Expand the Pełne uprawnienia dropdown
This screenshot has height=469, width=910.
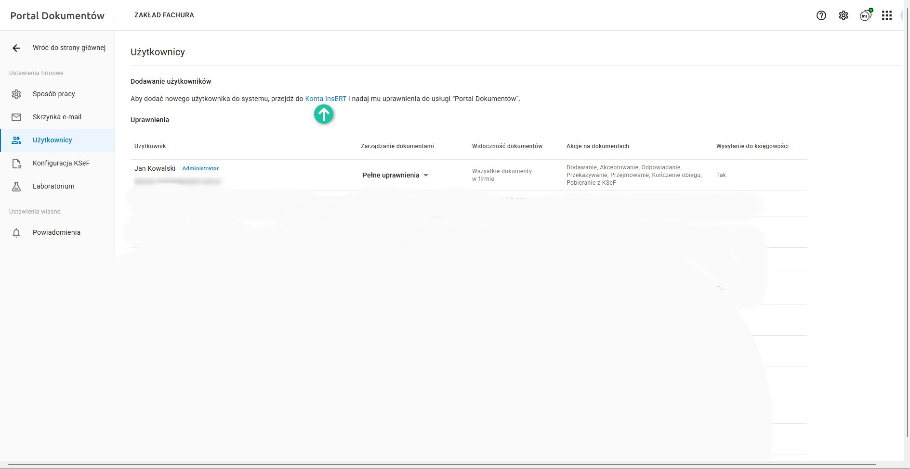tap(391, 176)
